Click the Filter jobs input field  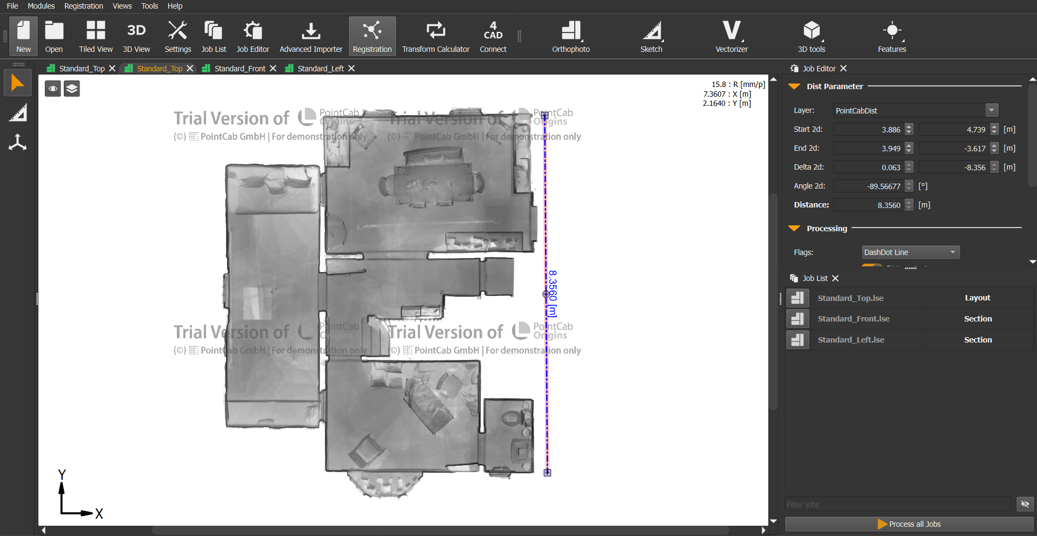898,504
